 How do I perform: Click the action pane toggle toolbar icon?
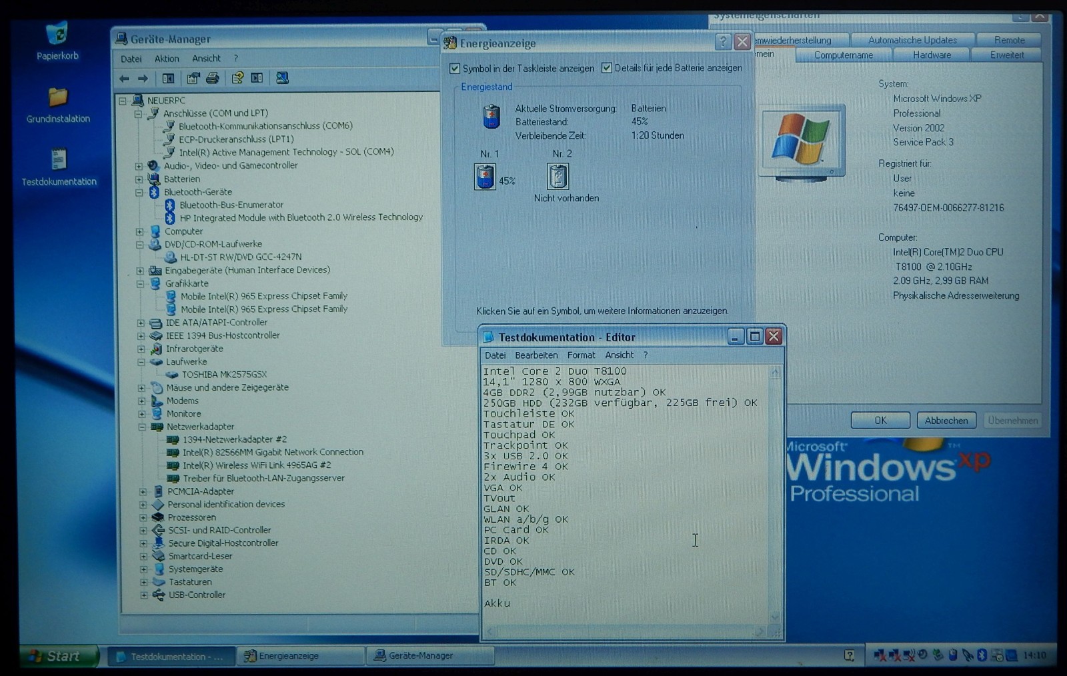(x=257, y=79)
